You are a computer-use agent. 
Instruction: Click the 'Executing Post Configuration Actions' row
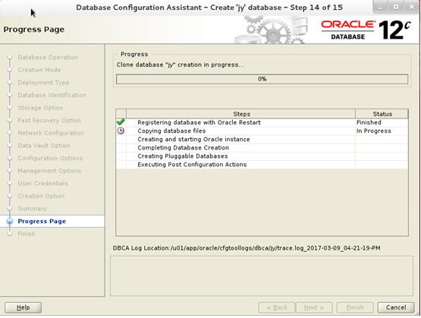pos(262,165)
